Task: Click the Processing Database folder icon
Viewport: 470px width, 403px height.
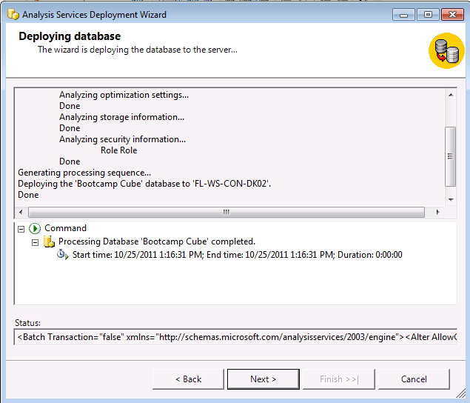Action: (49, 242)
